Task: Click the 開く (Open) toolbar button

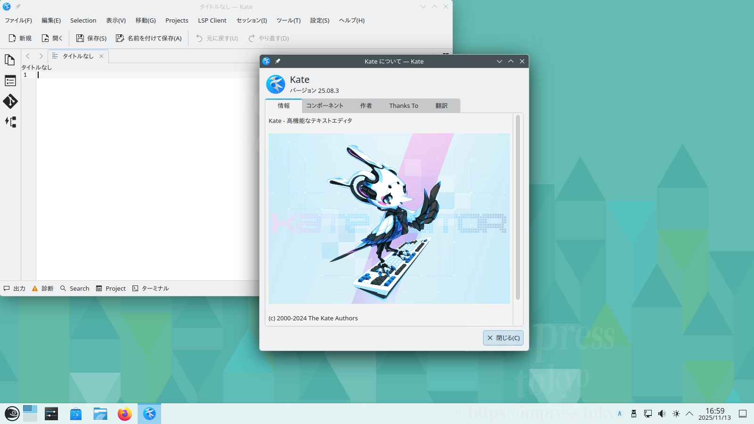Action: 52,38
